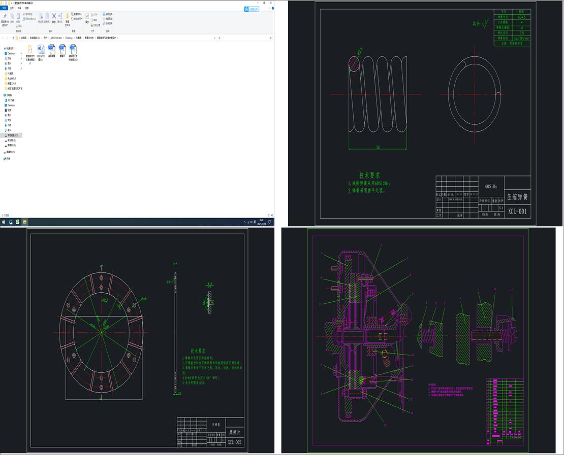Screen dimensions: 564x455
Task: Click the Properties checkmark icon in ribbon
Action: pyautogui.click(x=87, y=17)
